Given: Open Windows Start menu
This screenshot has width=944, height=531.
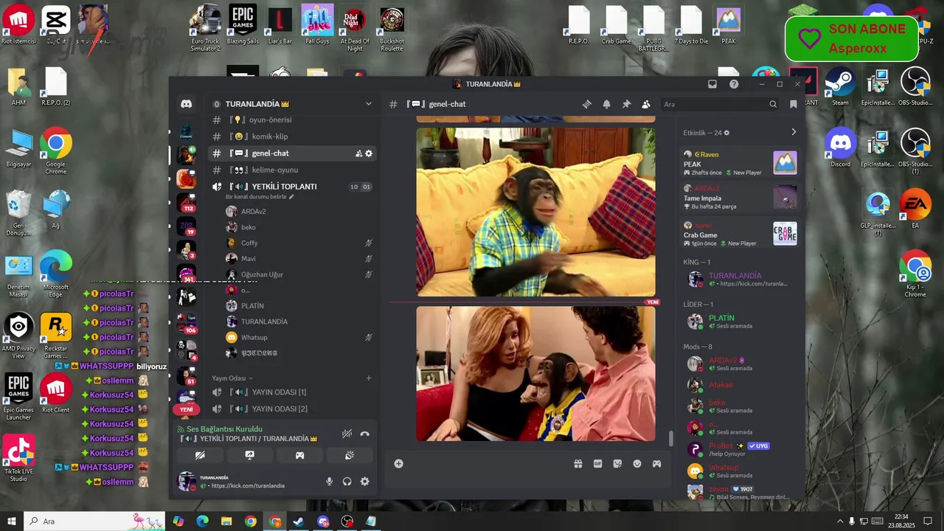Looking at the screenshot, I should click(x=12, y=521).
